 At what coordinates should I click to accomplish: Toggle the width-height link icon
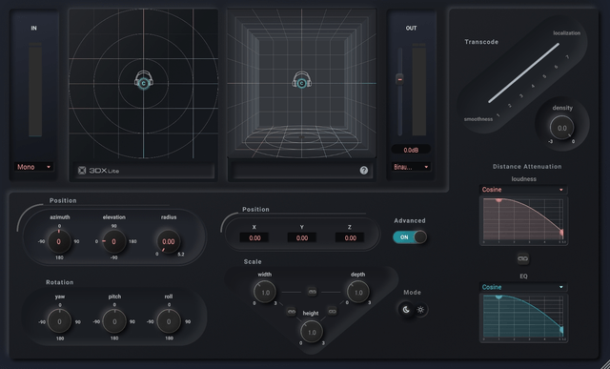tap(291, 312)
